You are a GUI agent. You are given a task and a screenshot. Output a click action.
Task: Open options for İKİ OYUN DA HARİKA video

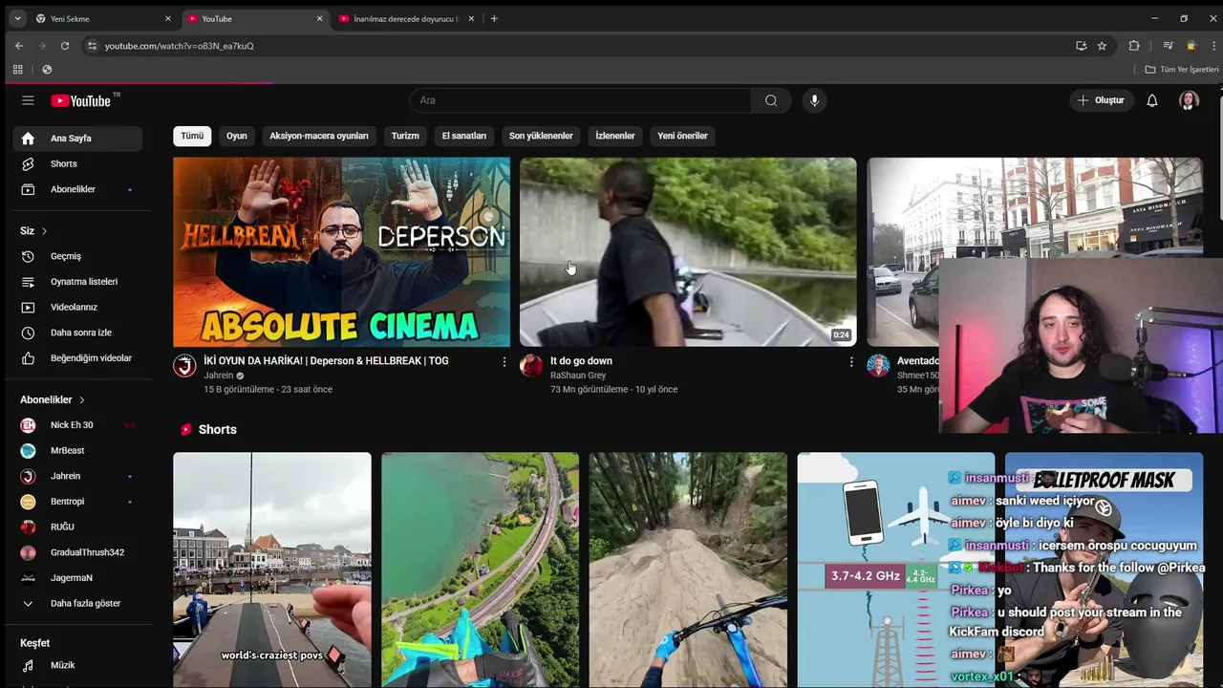tap(504, 362)
